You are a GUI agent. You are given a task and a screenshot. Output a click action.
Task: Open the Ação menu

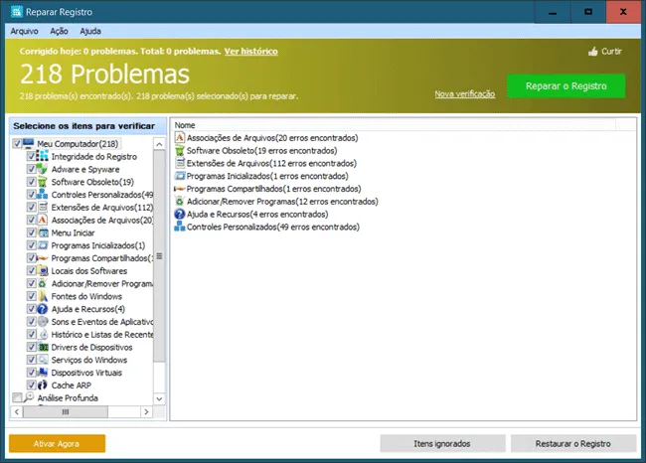[59, 32]
